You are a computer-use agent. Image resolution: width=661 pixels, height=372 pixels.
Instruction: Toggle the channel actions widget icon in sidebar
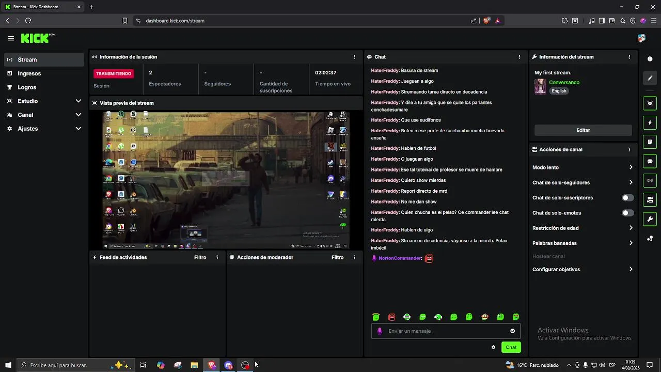tap(650, 199)
